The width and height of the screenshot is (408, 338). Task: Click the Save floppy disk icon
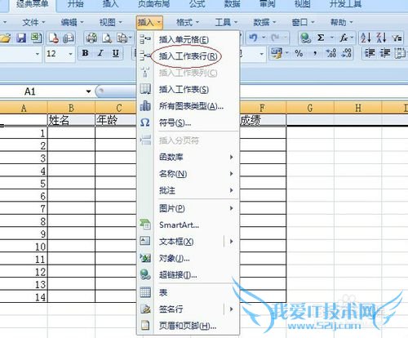(x=21, y=38)
